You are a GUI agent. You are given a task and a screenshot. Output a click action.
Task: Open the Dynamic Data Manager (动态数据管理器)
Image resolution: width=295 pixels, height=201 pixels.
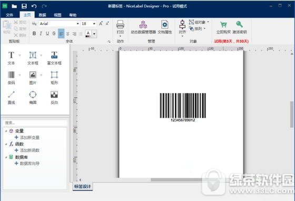coord(143,27)
